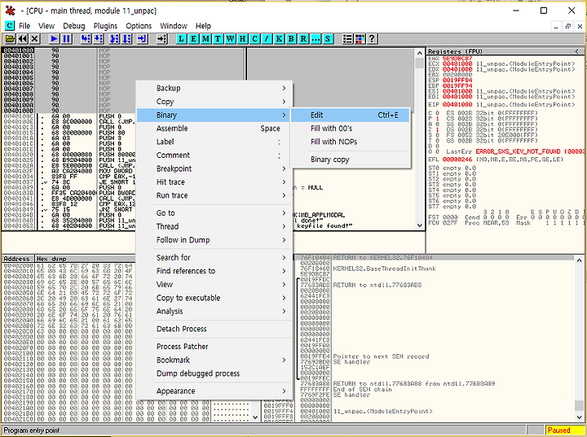587x437 pixels.
Task: Click the Execute till return icon
Action: pyautogui.click(x=142, y=38)
